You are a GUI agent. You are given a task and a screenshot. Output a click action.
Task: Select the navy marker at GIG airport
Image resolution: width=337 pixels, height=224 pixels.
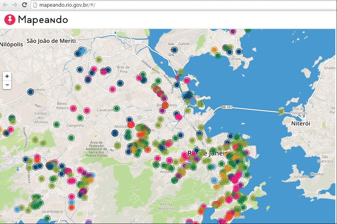click(174, 50)
